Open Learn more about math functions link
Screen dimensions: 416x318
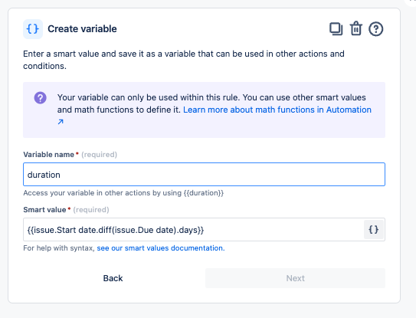277,110
